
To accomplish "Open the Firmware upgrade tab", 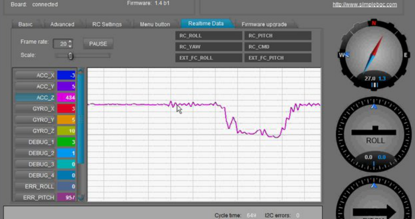I will (264, 24).
